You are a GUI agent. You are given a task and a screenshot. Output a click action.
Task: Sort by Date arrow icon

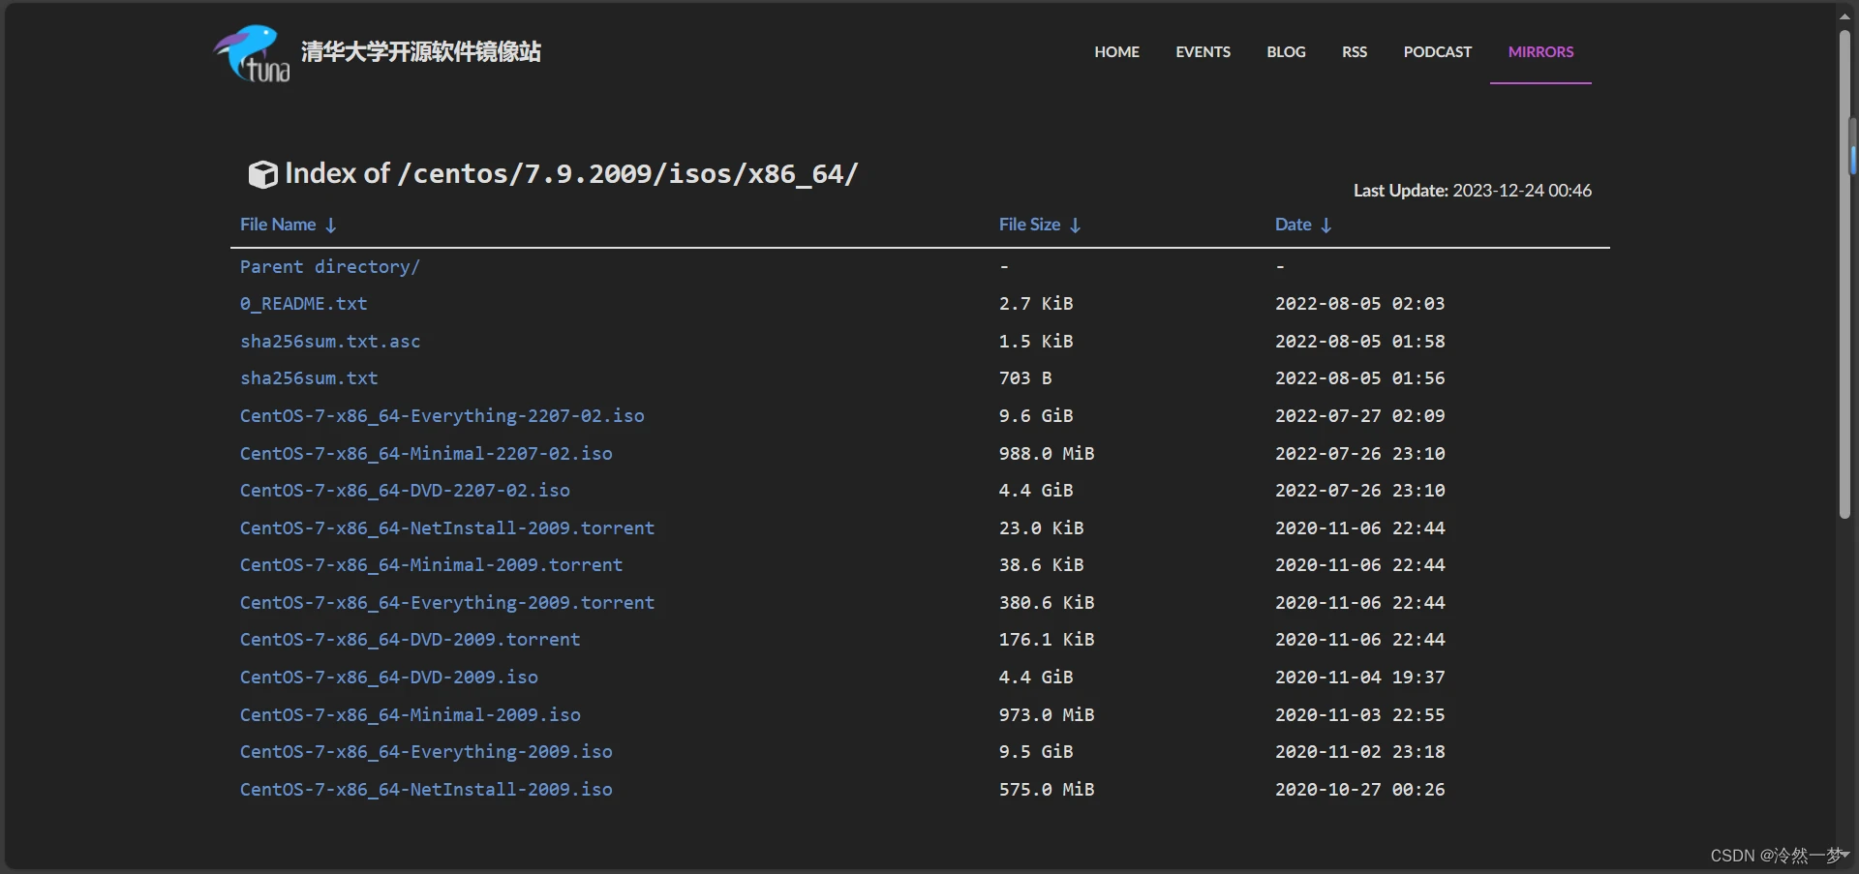(1326, 226)
